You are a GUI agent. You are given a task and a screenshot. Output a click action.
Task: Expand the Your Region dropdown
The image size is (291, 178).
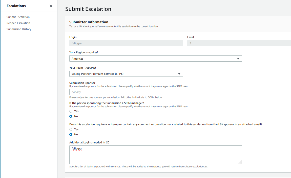click(x=155, y=59)
